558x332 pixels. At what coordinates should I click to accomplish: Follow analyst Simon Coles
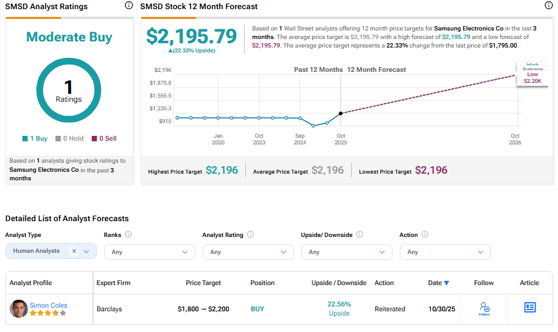[484, 309]
